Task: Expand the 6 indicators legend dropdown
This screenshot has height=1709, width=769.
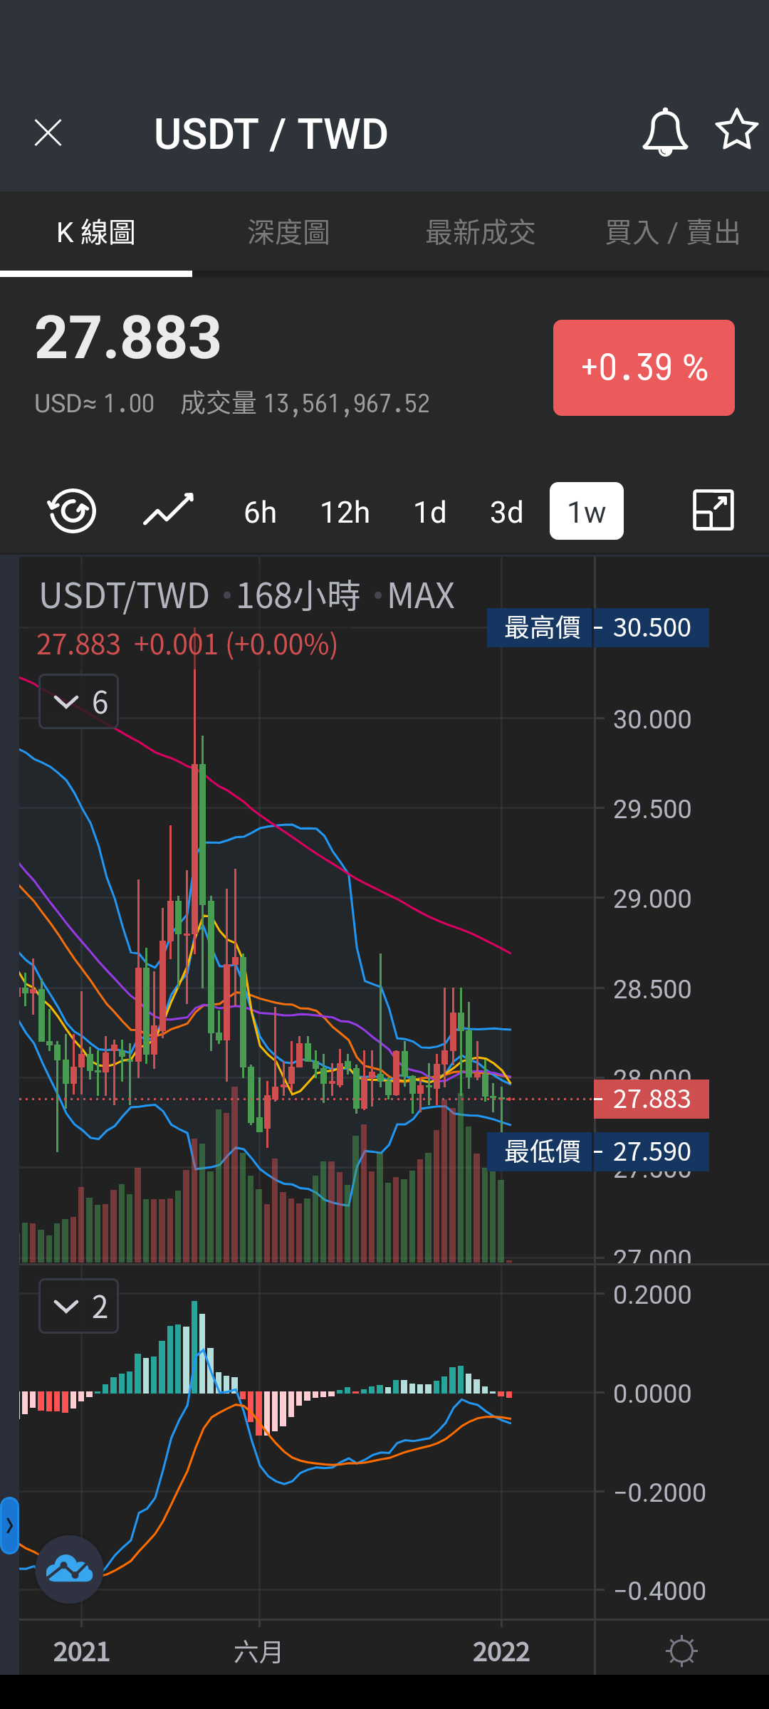Action: [x=79, y=701]
